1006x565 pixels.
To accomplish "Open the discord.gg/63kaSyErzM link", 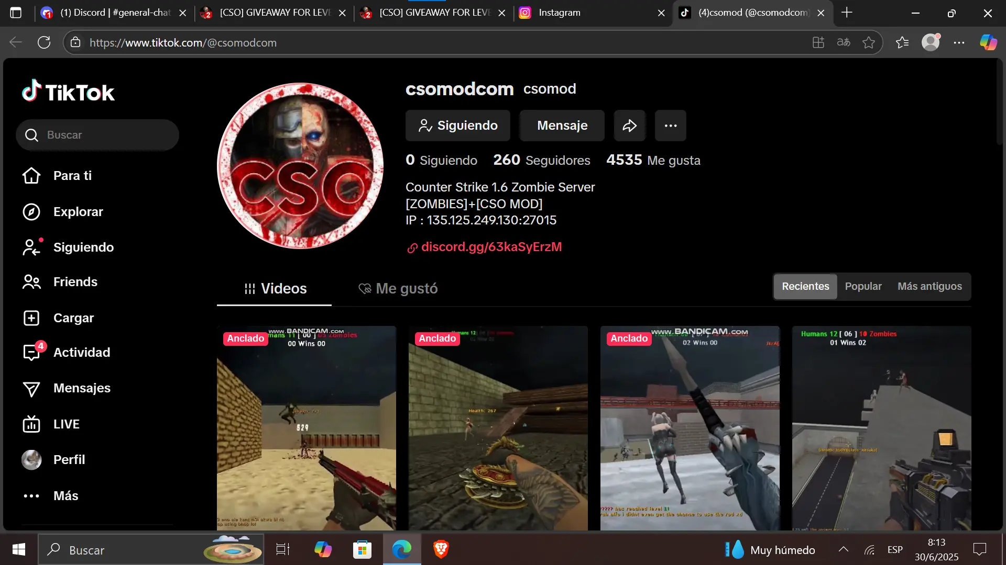I will click(x=491, y=247).
